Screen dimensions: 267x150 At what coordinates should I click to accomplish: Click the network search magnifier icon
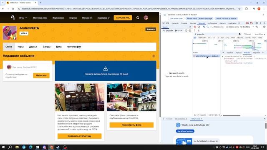[208, 27]
